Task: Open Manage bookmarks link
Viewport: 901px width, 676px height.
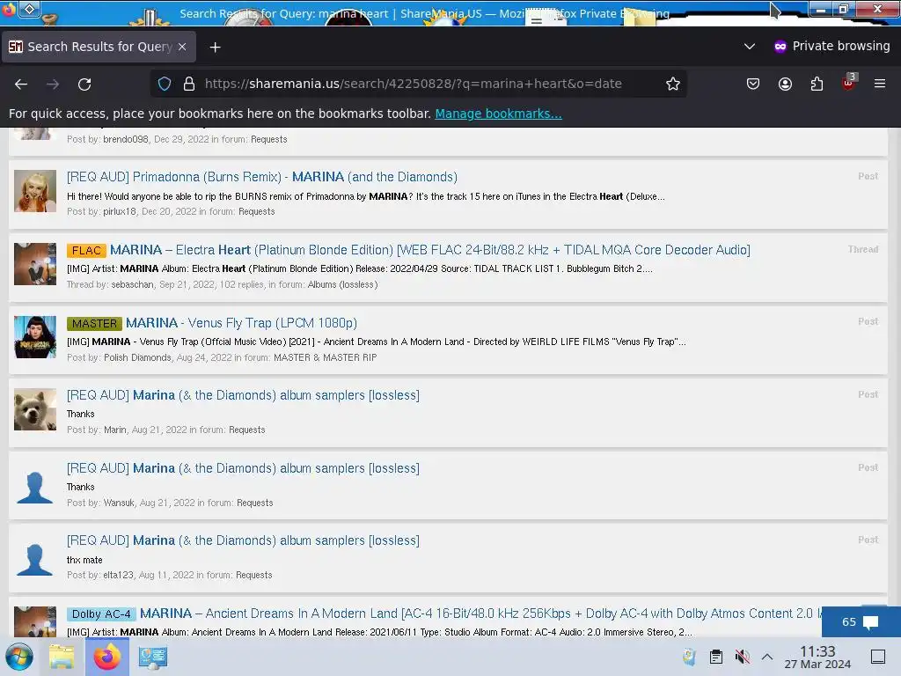Action: [498, 114]
